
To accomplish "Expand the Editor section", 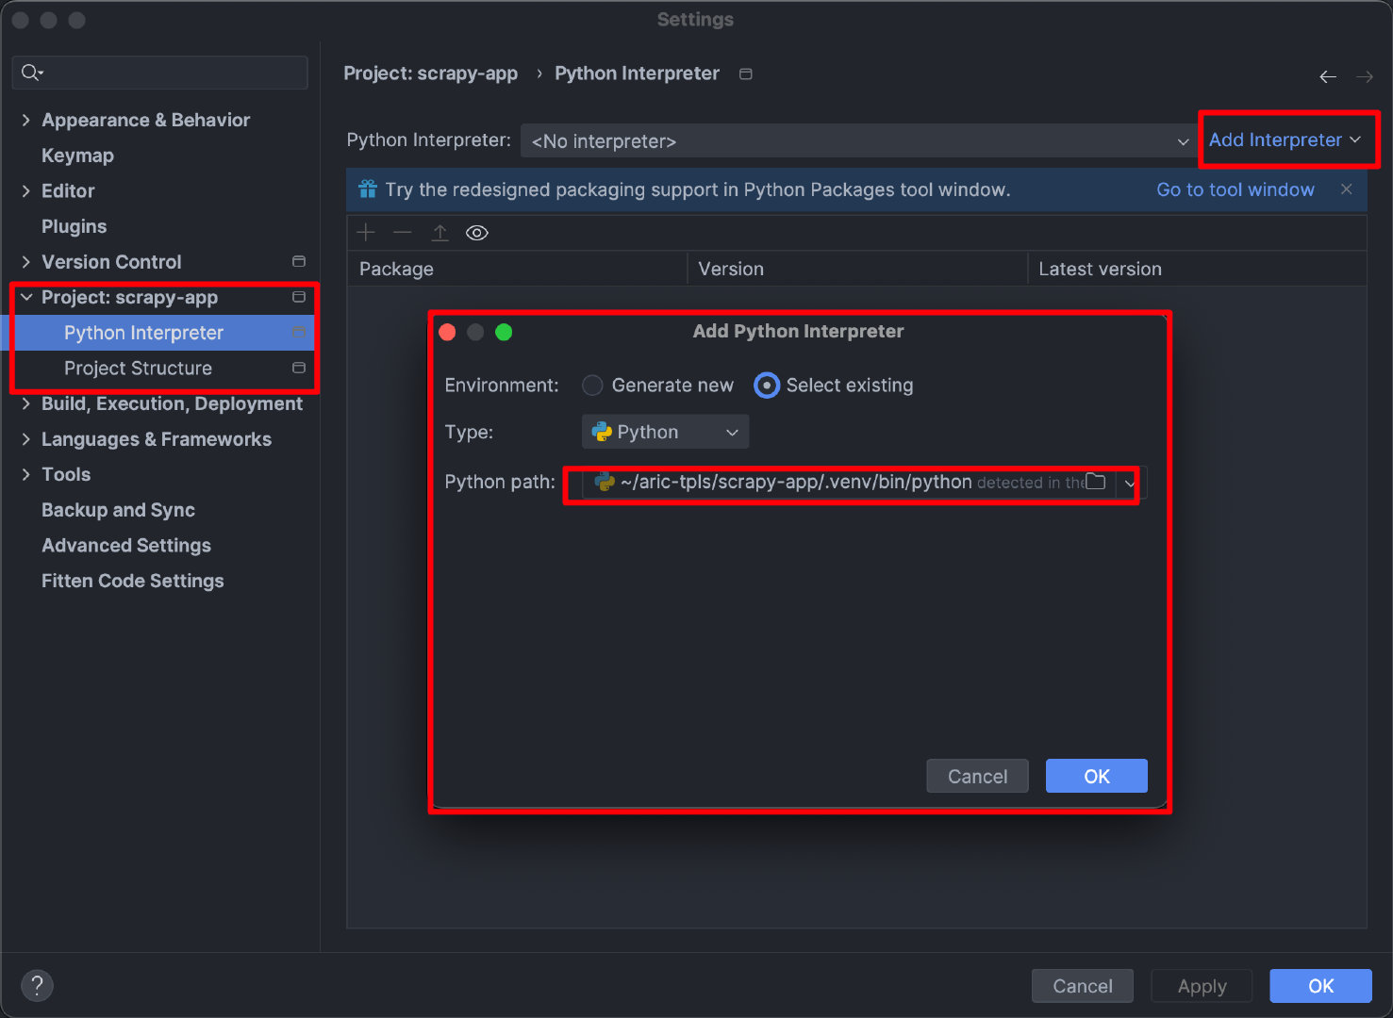I will pos(25,190).
